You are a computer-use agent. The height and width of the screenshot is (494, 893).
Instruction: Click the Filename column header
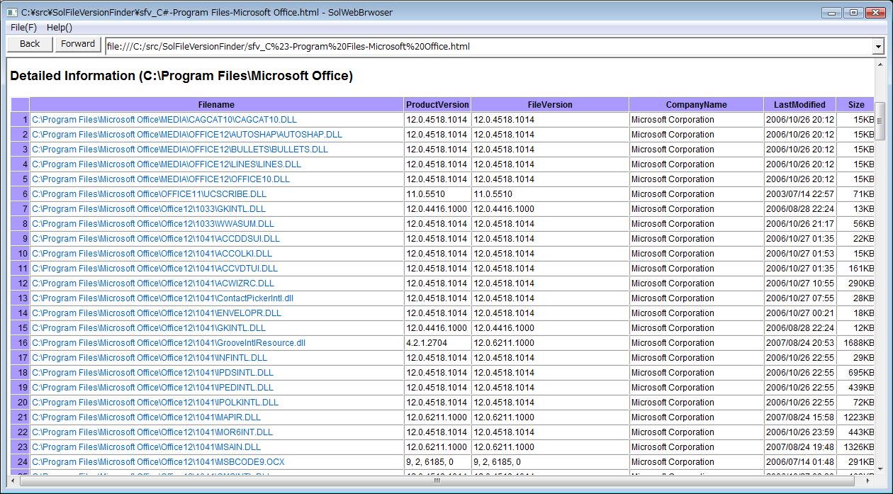tap(216, 105)
